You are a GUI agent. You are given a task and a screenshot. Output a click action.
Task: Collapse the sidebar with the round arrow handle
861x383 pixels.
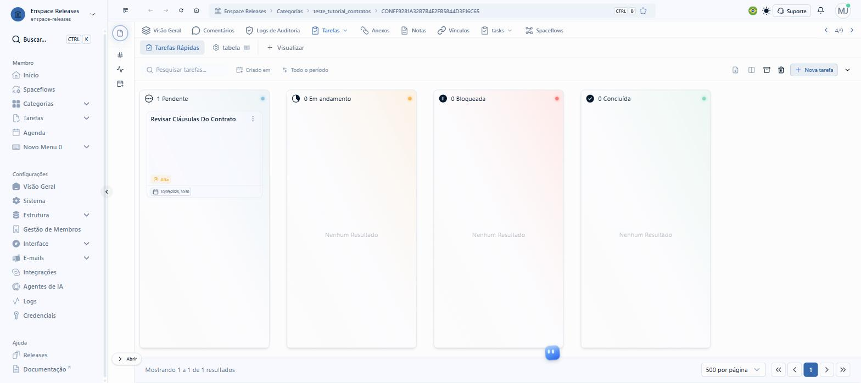107,191
